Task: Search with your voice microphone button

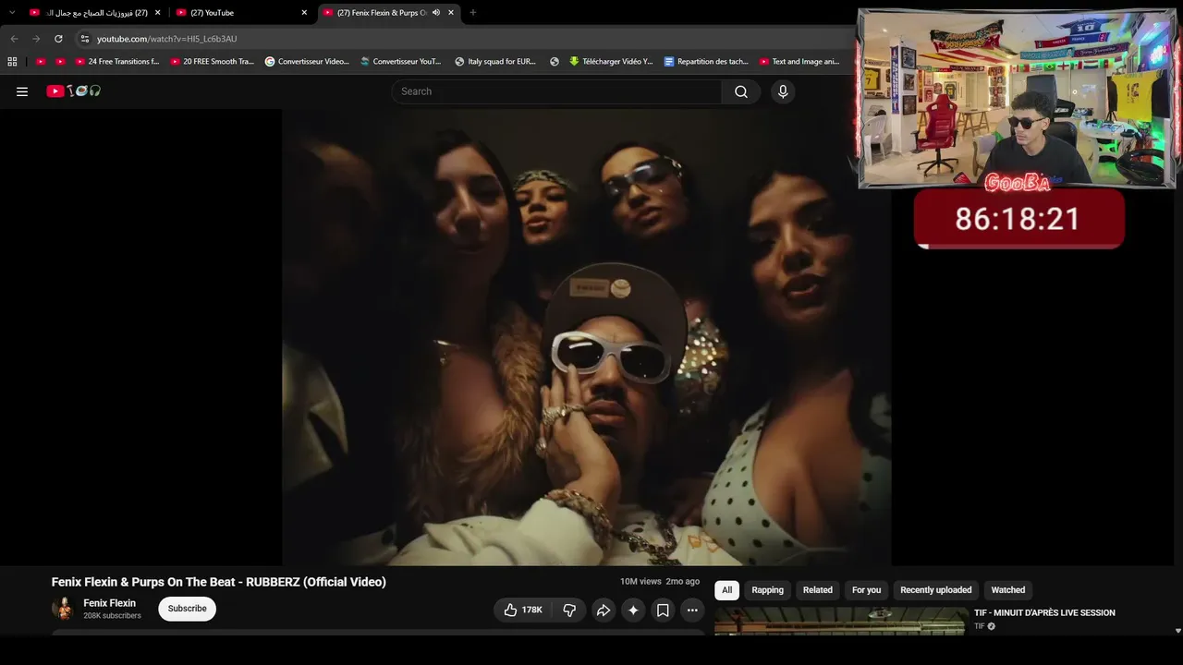Action: 783,91
